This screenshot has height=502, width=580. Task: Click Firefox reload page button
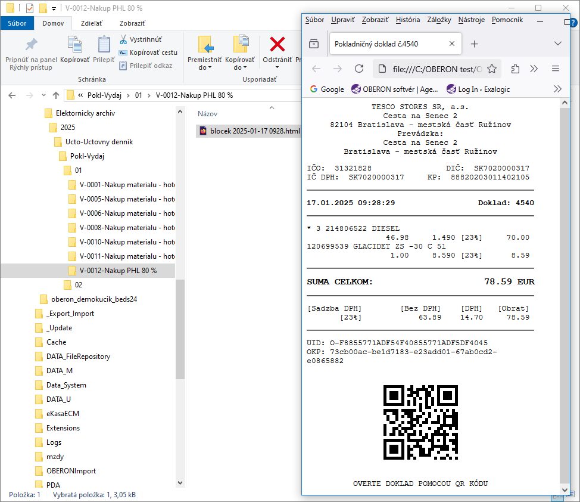point(359,69)
